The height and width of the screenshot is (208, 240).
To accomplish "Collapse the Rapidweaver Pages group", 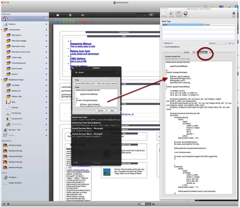I will (x=2, y=80).
